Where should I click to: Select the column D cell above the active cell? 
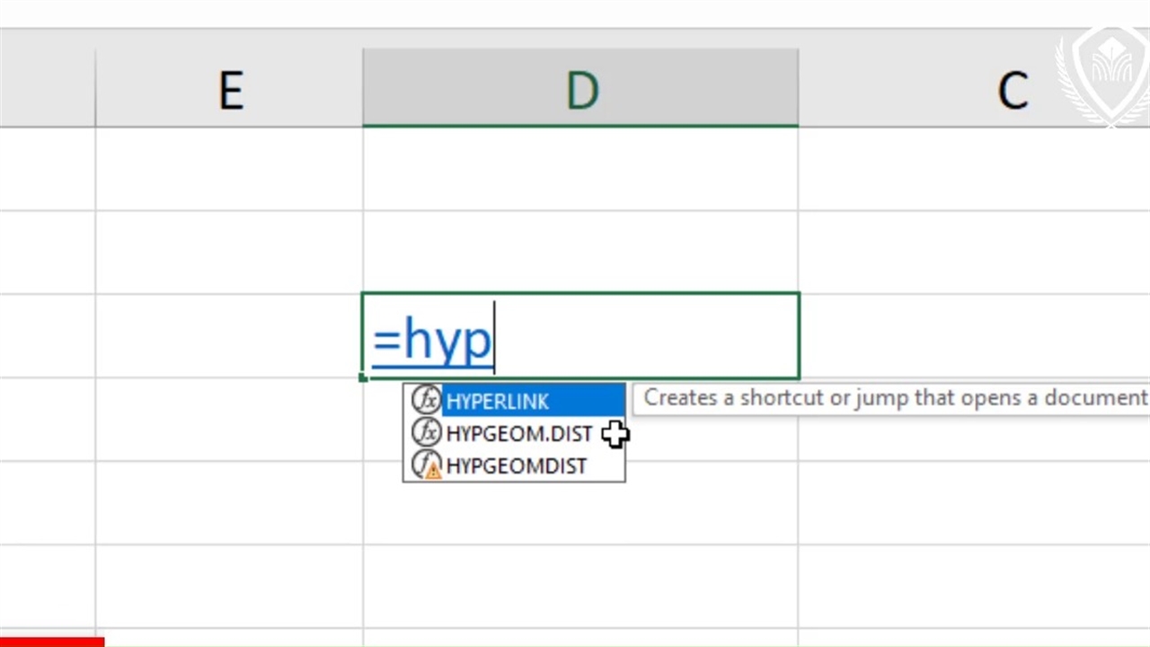[x=580, y=253]
